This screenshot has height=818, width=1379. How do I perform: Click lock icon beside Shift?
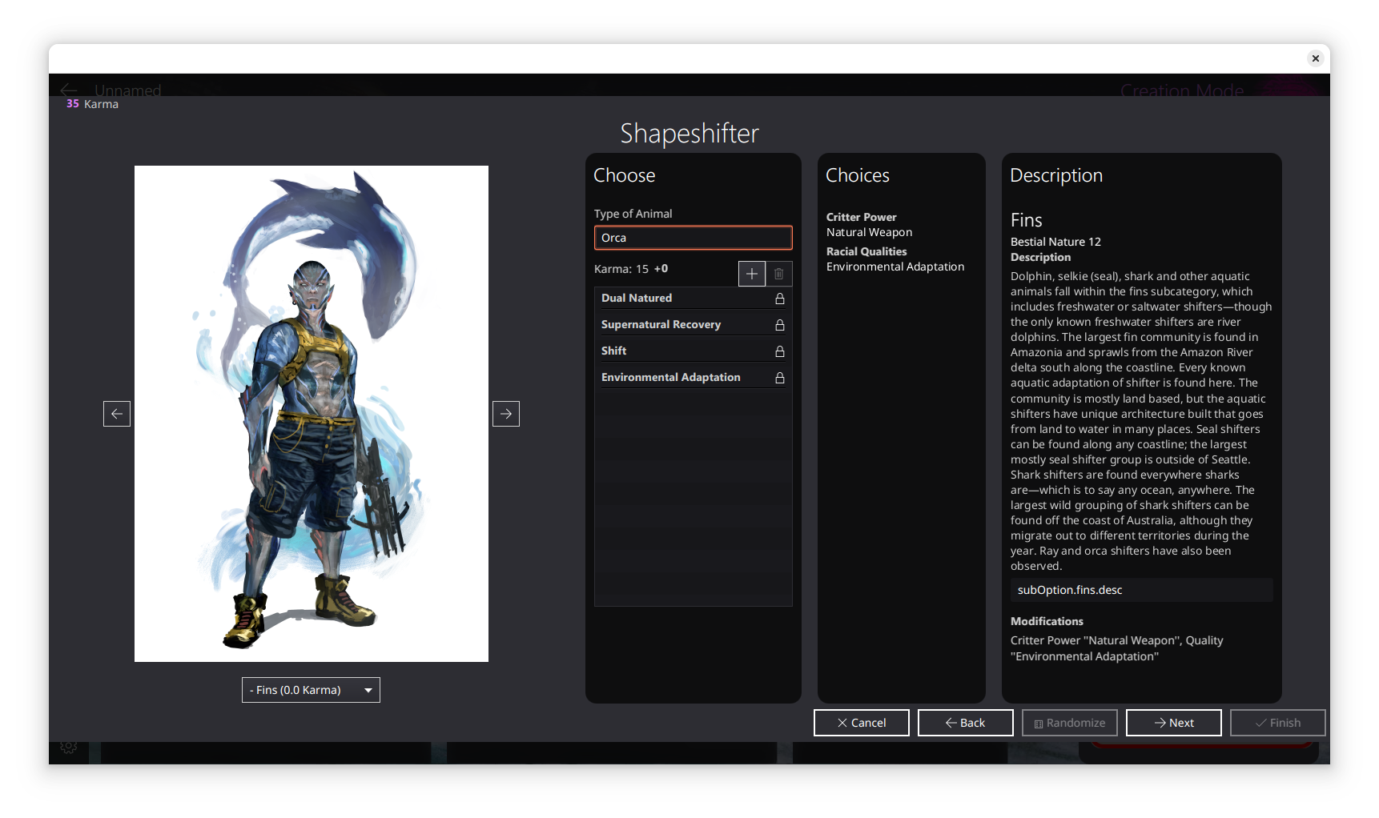pos(779,351)
